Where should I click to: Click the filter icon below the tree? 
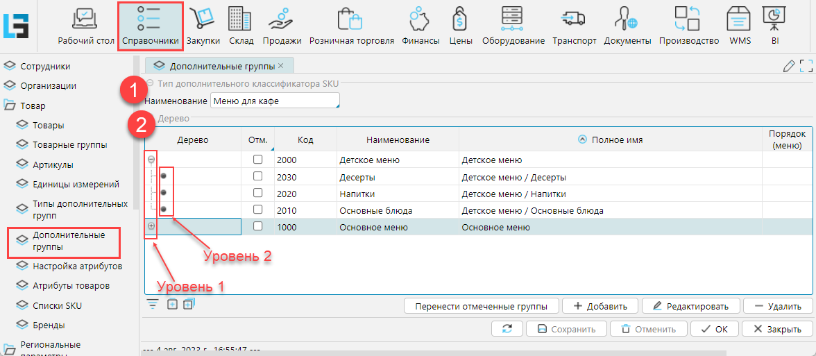coord(153,304)
